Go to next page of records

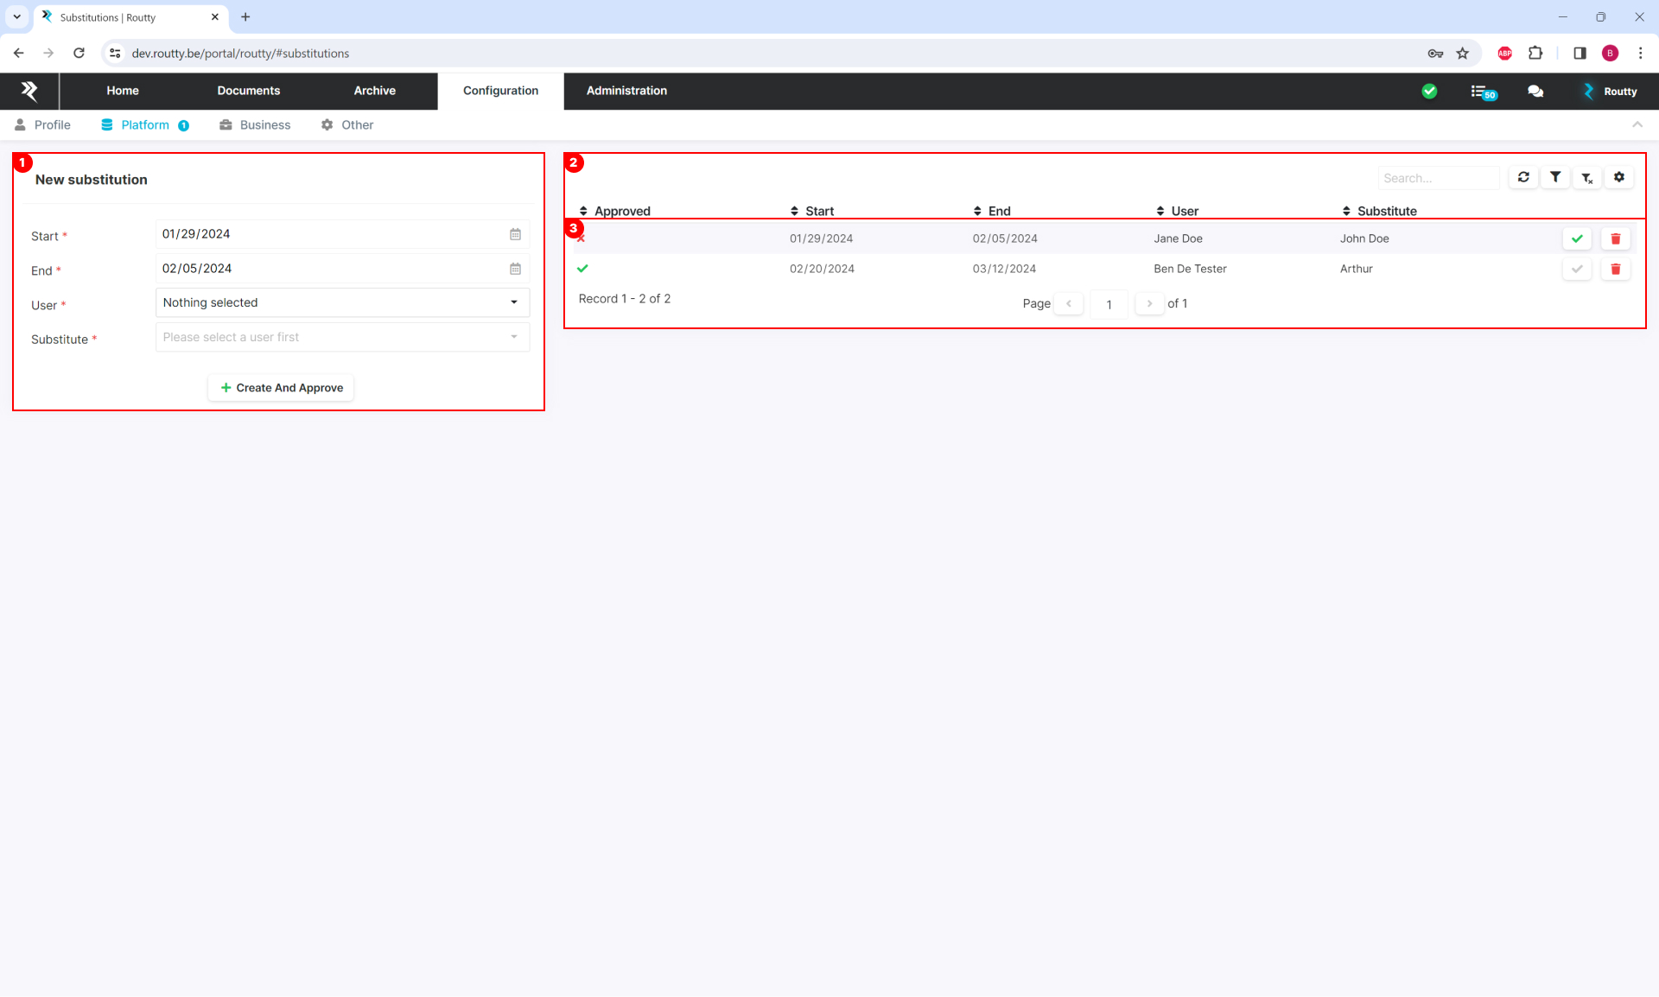[1149, 304]
